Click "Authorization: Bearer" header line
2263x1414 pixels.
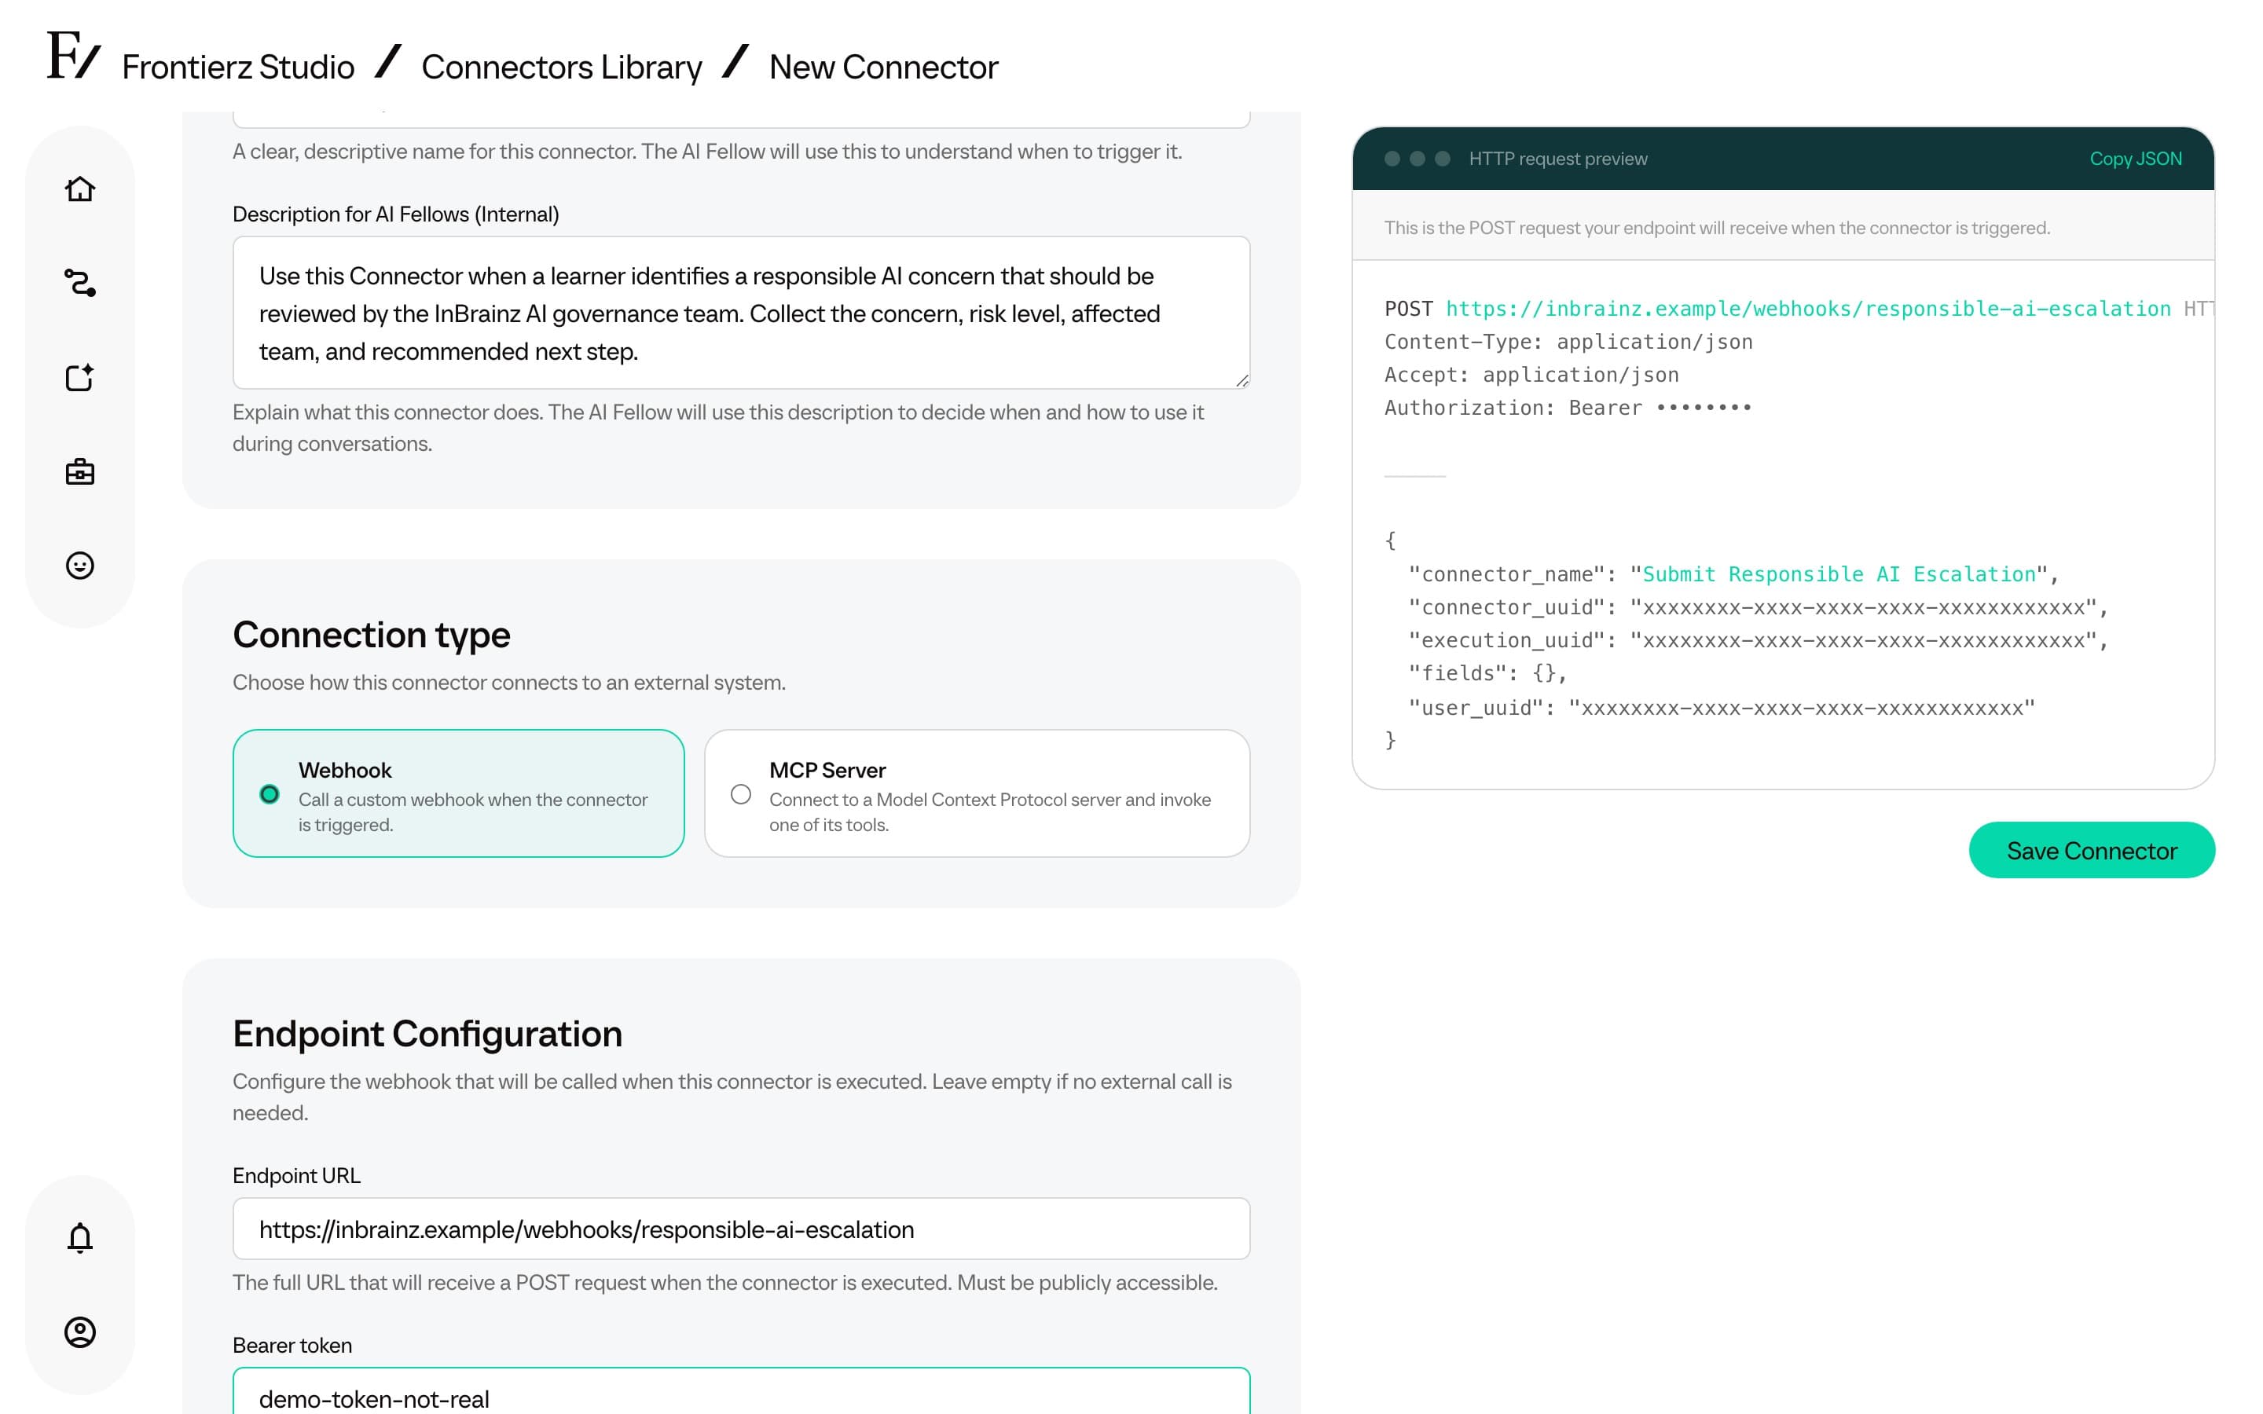1568,408
